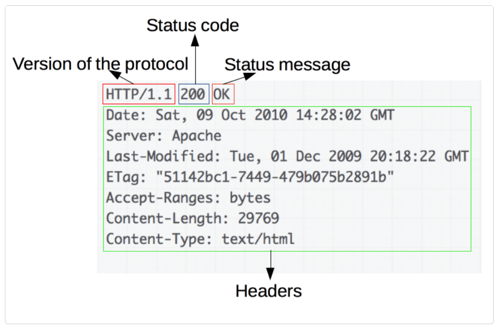
Task: Click the 'Version of the protocol' label
Action: pyautogui.click(x=100, y=64)
